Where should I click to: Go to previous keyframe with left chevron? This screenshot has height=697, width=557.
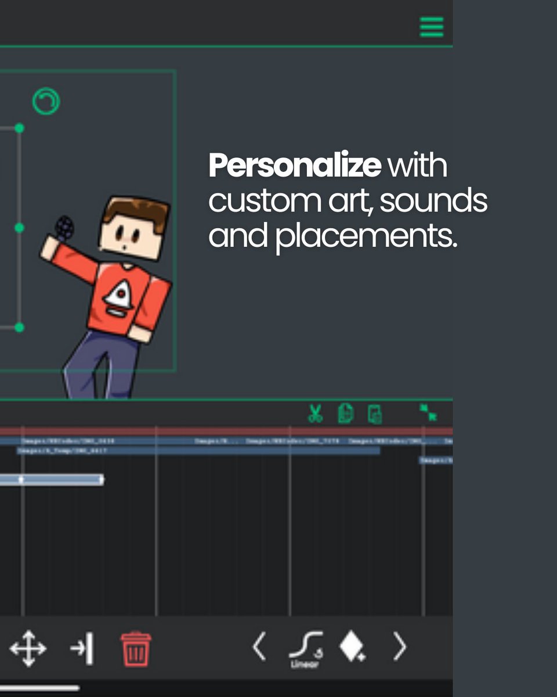(x=259, y=646)
